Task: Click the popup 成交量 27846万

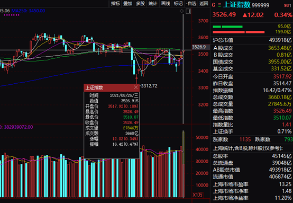Action: 131,128
